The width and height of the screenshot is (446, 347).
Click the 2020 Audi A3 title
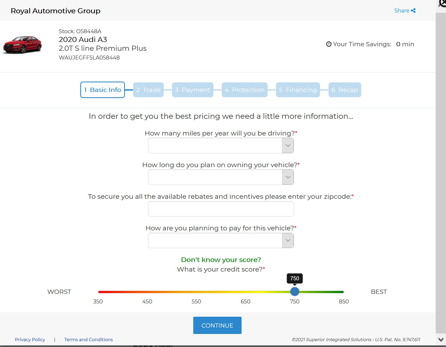[83, 40]
